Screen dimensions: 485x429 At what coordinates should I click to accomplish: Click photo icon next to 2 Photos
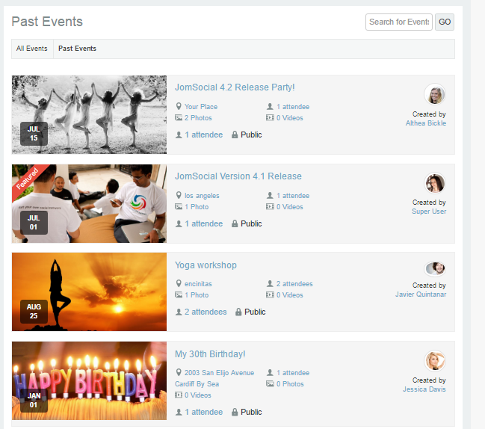[179, 118]
